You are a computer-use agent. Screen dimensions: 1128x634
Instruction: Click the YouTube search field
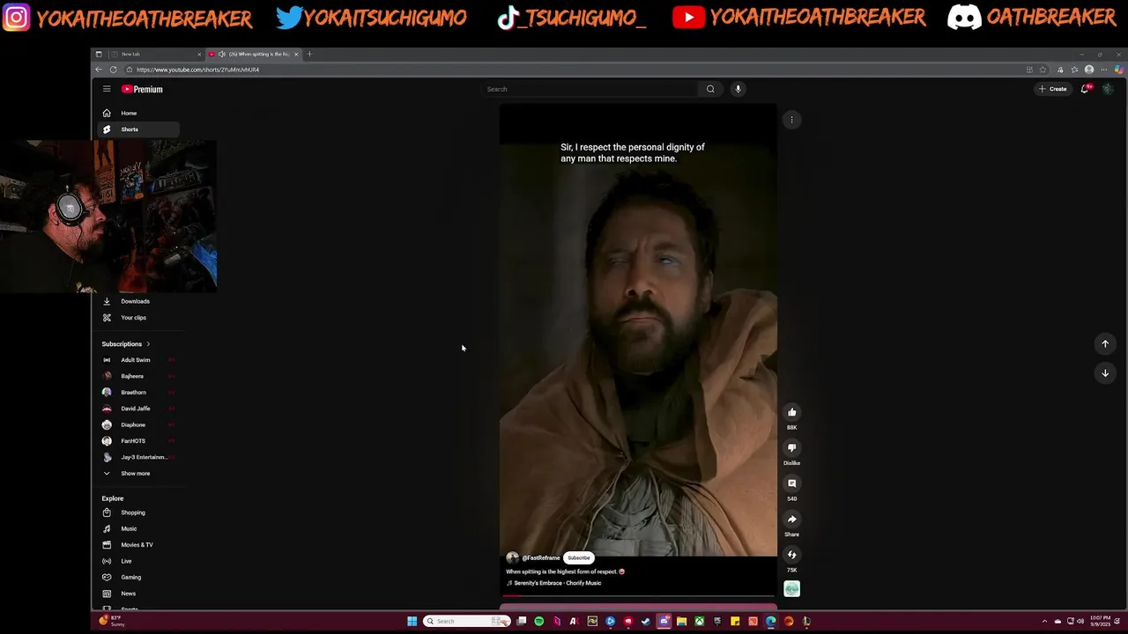590,89
